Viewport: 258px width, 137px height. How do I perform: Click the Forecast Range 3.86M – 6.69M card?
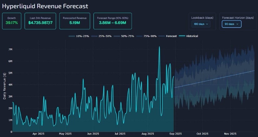(x=113, y=21)
